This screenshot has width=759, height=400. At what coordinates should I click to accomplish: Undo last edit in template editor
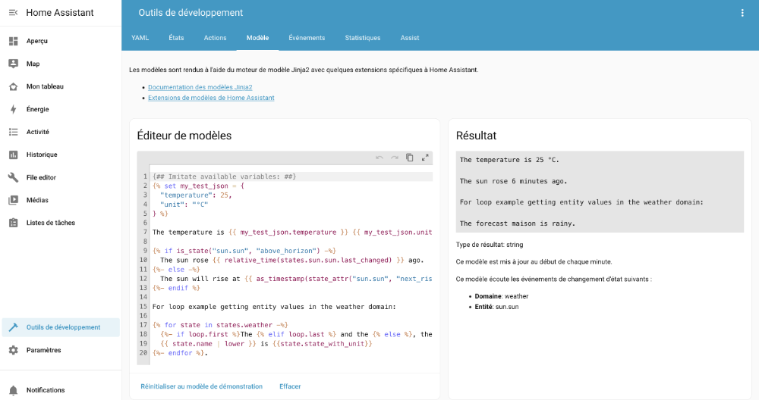(379, 158)
